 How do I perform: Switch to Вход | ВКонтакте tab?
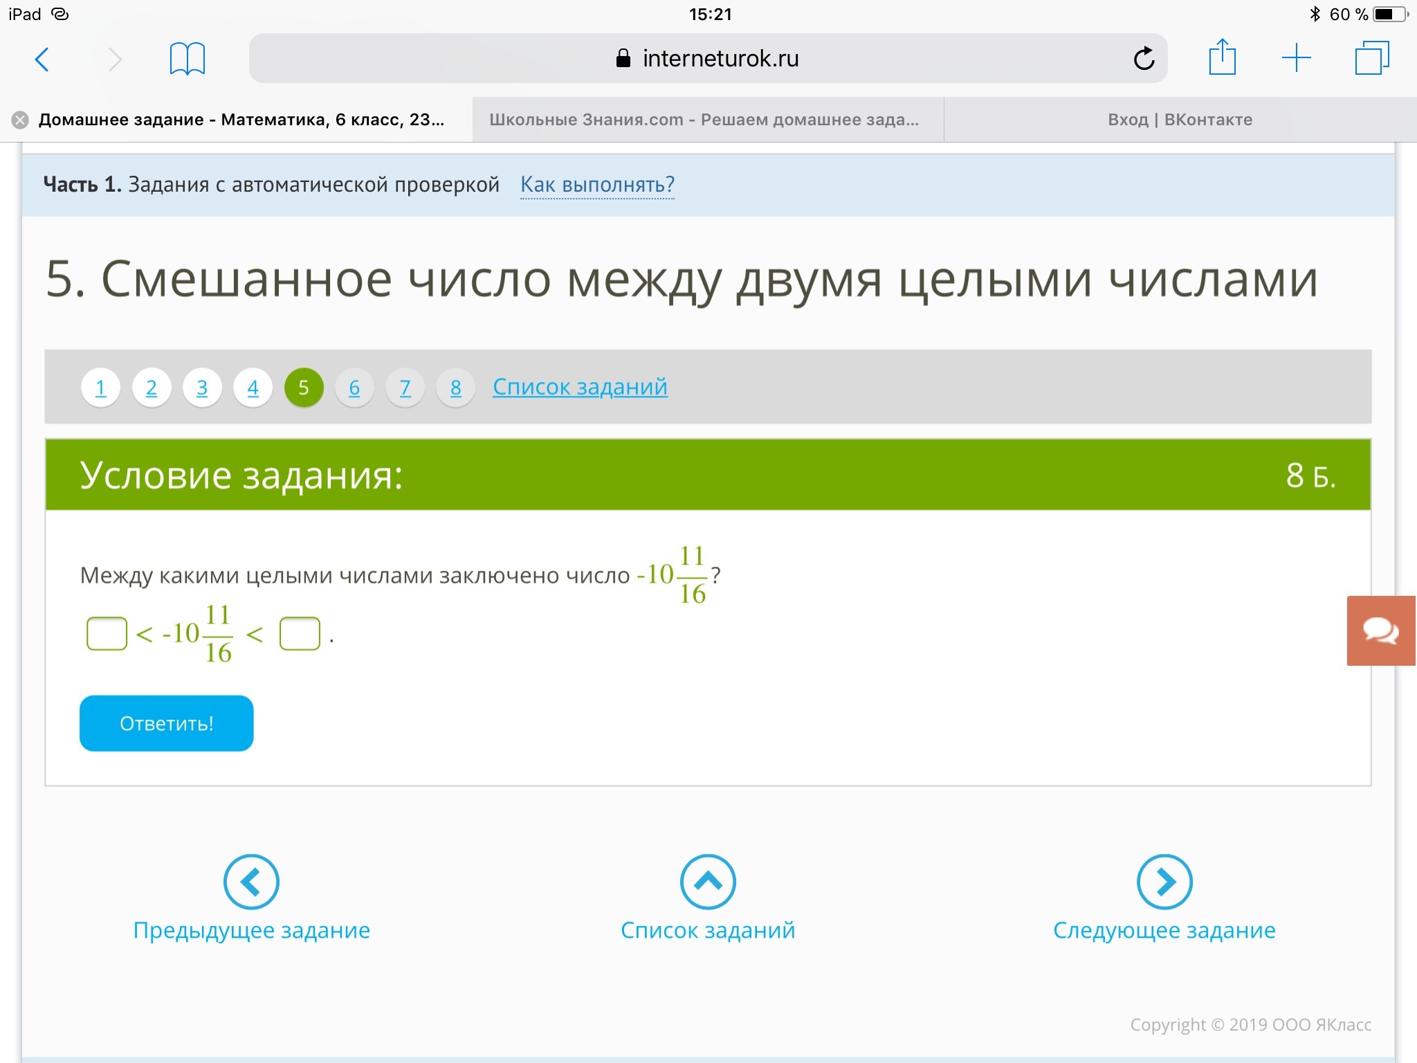tap(1180, 120)
